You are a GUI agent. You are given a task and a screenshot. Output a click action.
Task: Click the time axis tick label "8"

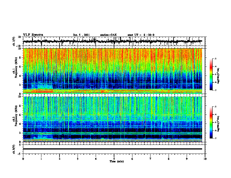click(169, 159)
